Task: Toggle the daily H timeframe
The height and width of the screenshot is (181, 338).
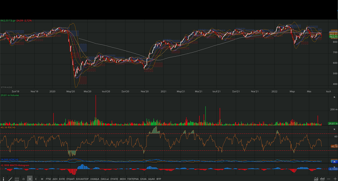Action: click(30, 179)
